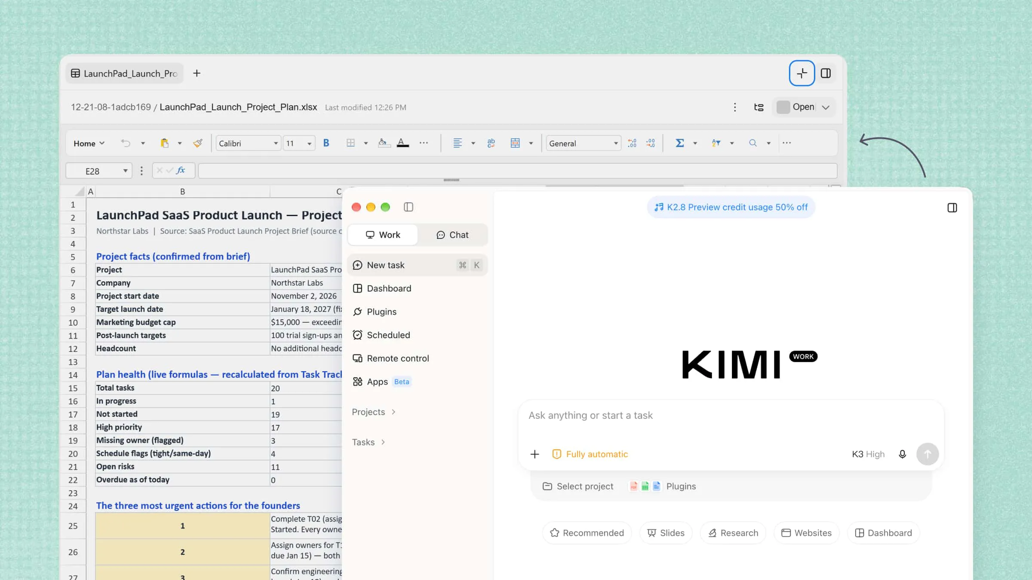Image resolution: width=1032 pixels, height=580 pixels.
Task: Toggle the spreadsheet side panel icon
Action: [826, 73]
